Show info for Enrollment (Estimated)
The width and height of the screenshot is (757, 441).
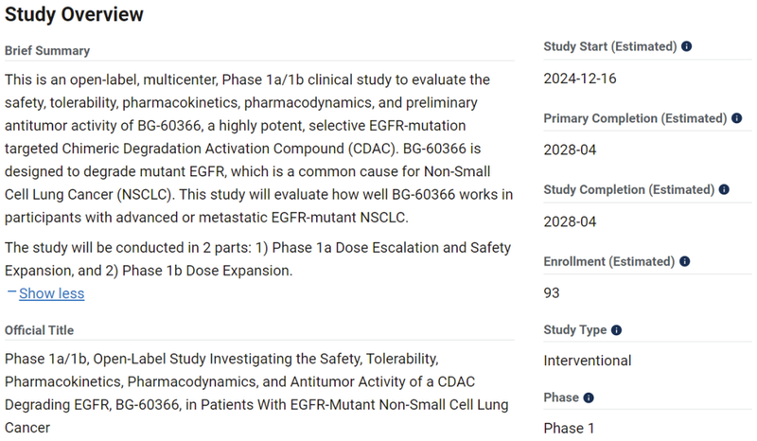(x=685, y=261)
